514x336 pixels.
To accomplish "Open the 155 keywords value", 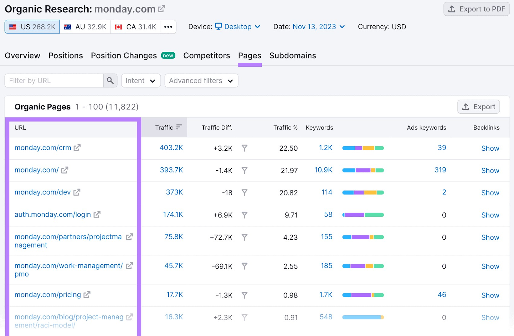I will tap(327, 237).
